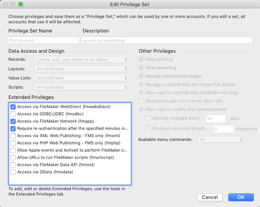This screenshot has width=260, height=207.
Task: Check Allow Apple events and ActiveX option
Action: pos(13,151)
